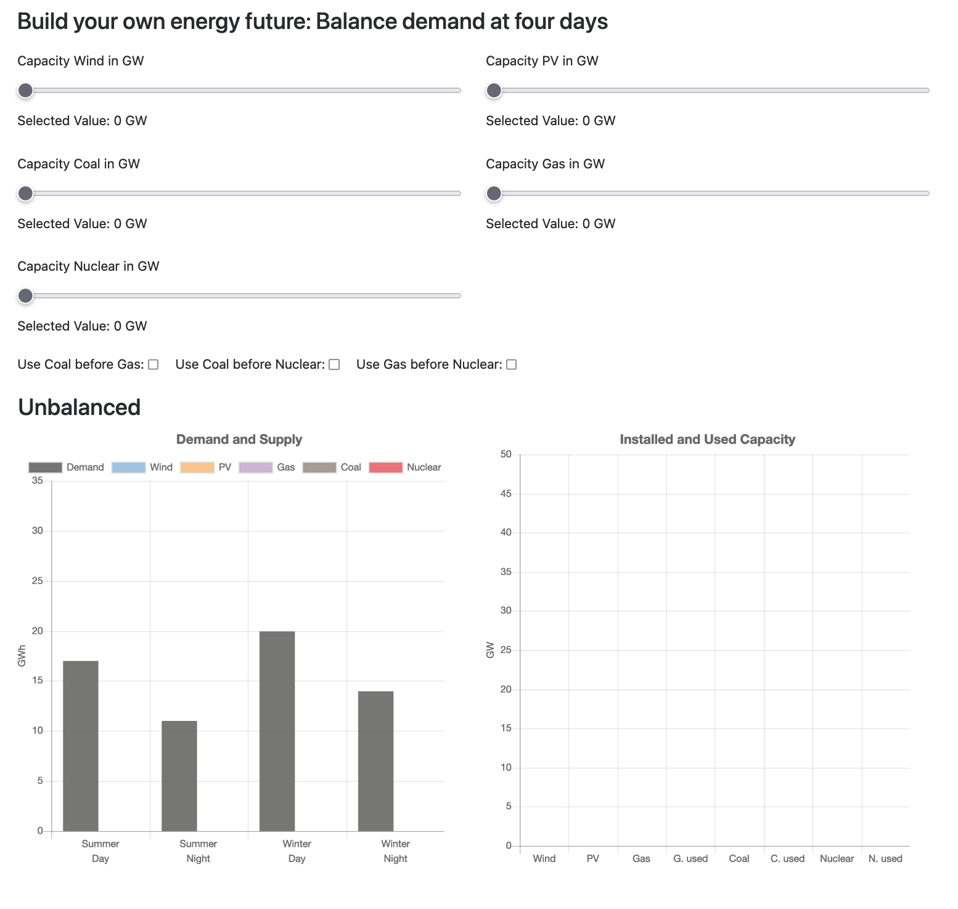The image size is (958, 909).
Task: Click 'Installed and Used Capacity' chart title
Action: tap(707, 440)
